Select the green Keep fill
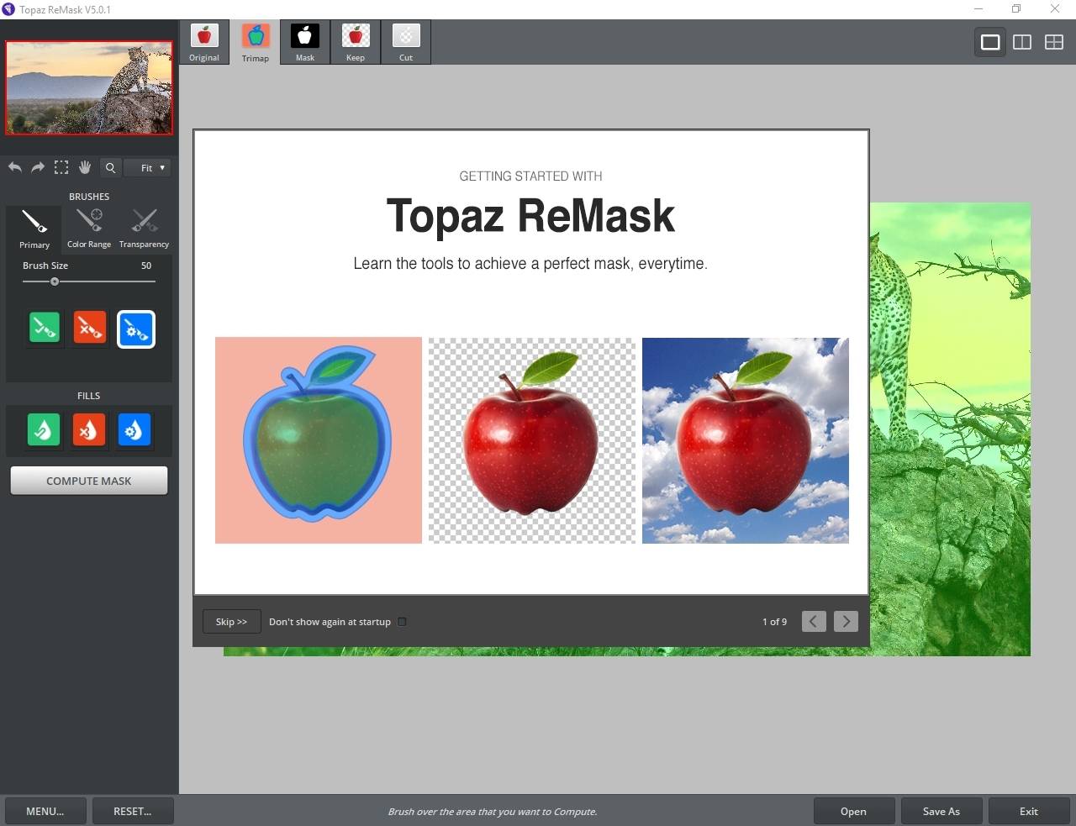1076x826 pixels. [x=44, y=429]
